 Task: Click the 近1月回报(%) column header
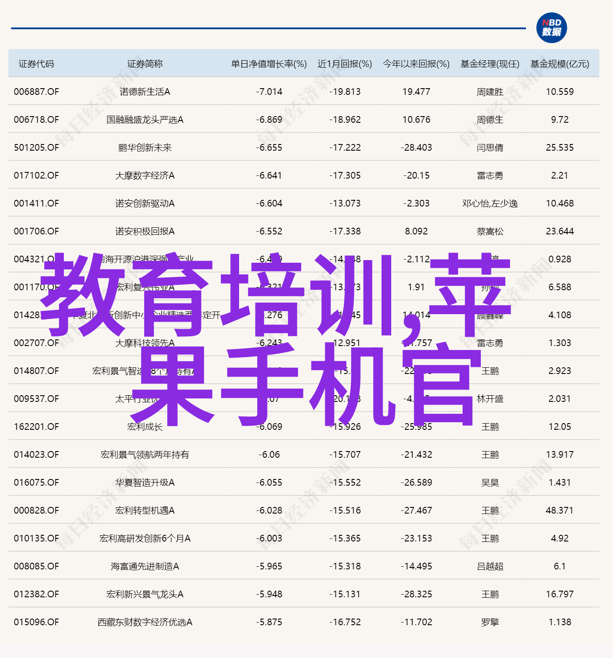[x=345, y=64]
